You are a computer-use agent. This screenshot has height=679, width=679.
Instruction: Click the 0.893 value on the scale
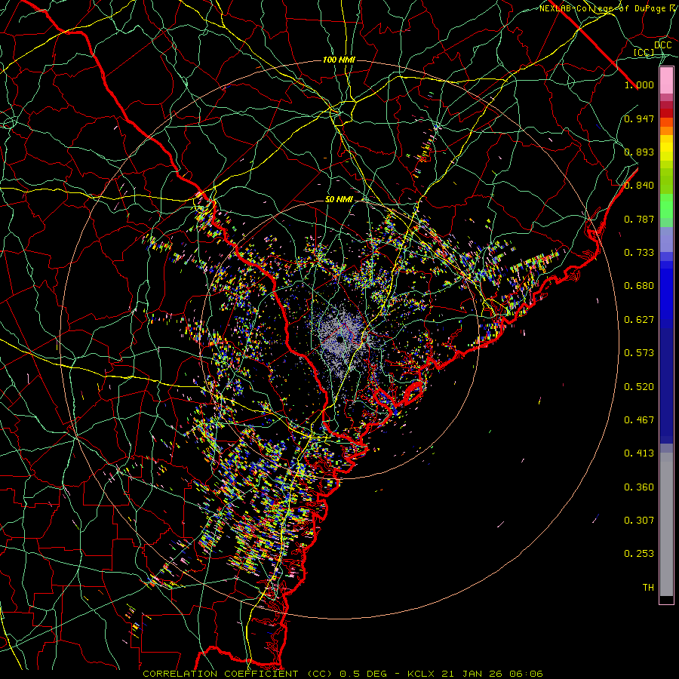pos(639,152)
